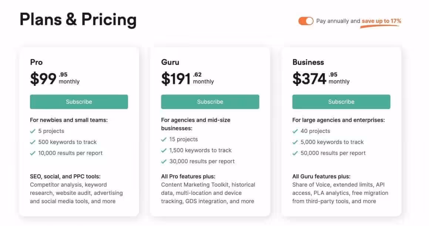Subscribe to the Pro plan
The width and height of the screenshot is (429, 226).
pos(79,102)
